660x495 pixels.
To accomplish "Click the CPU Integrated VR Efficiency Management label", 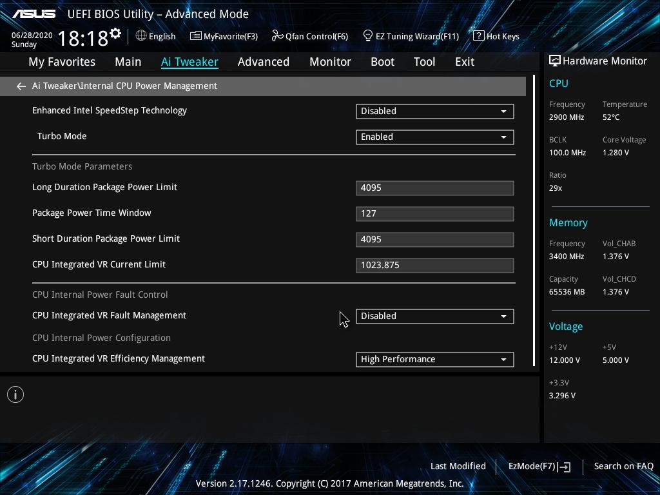I will pos(119,358).
